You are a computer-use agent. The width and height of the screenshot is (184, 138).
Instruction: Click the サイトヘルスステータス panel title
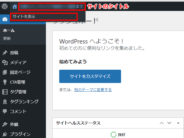click(x=78, y=123)
